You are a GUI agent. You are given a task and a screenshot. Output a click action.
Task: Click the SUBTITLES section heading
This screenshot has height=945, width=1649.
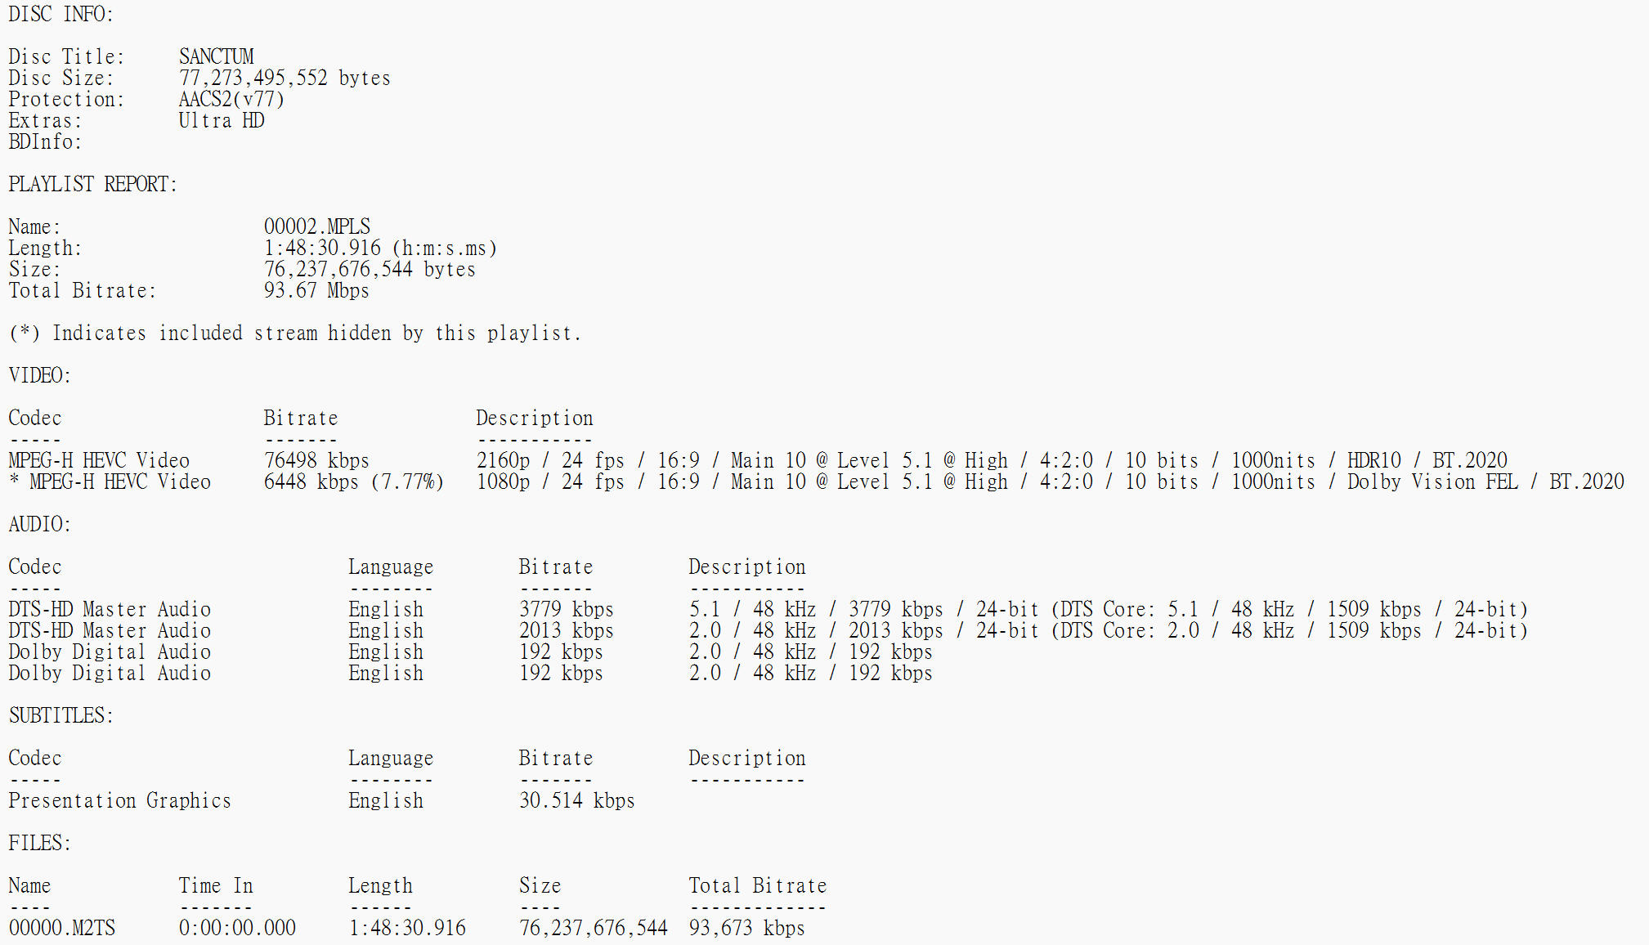coord(60,715)
